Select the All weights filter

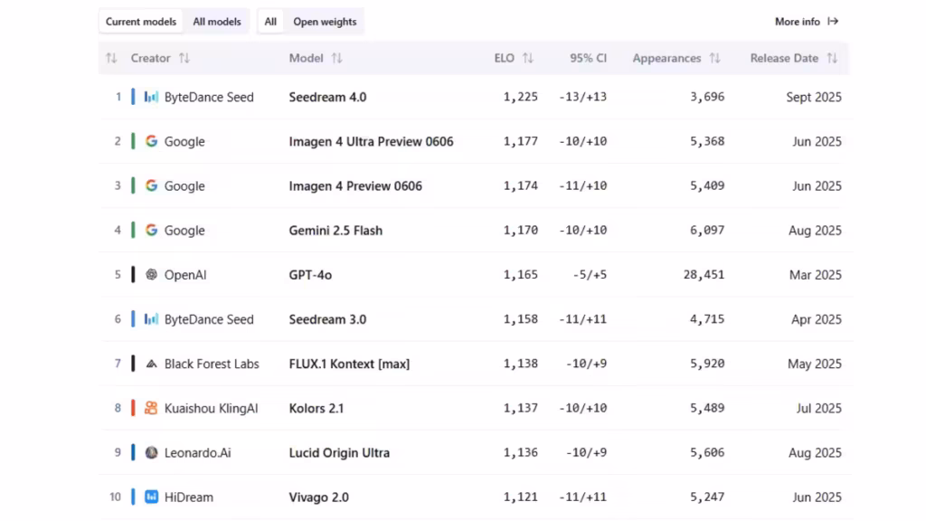tap(270, 22)
